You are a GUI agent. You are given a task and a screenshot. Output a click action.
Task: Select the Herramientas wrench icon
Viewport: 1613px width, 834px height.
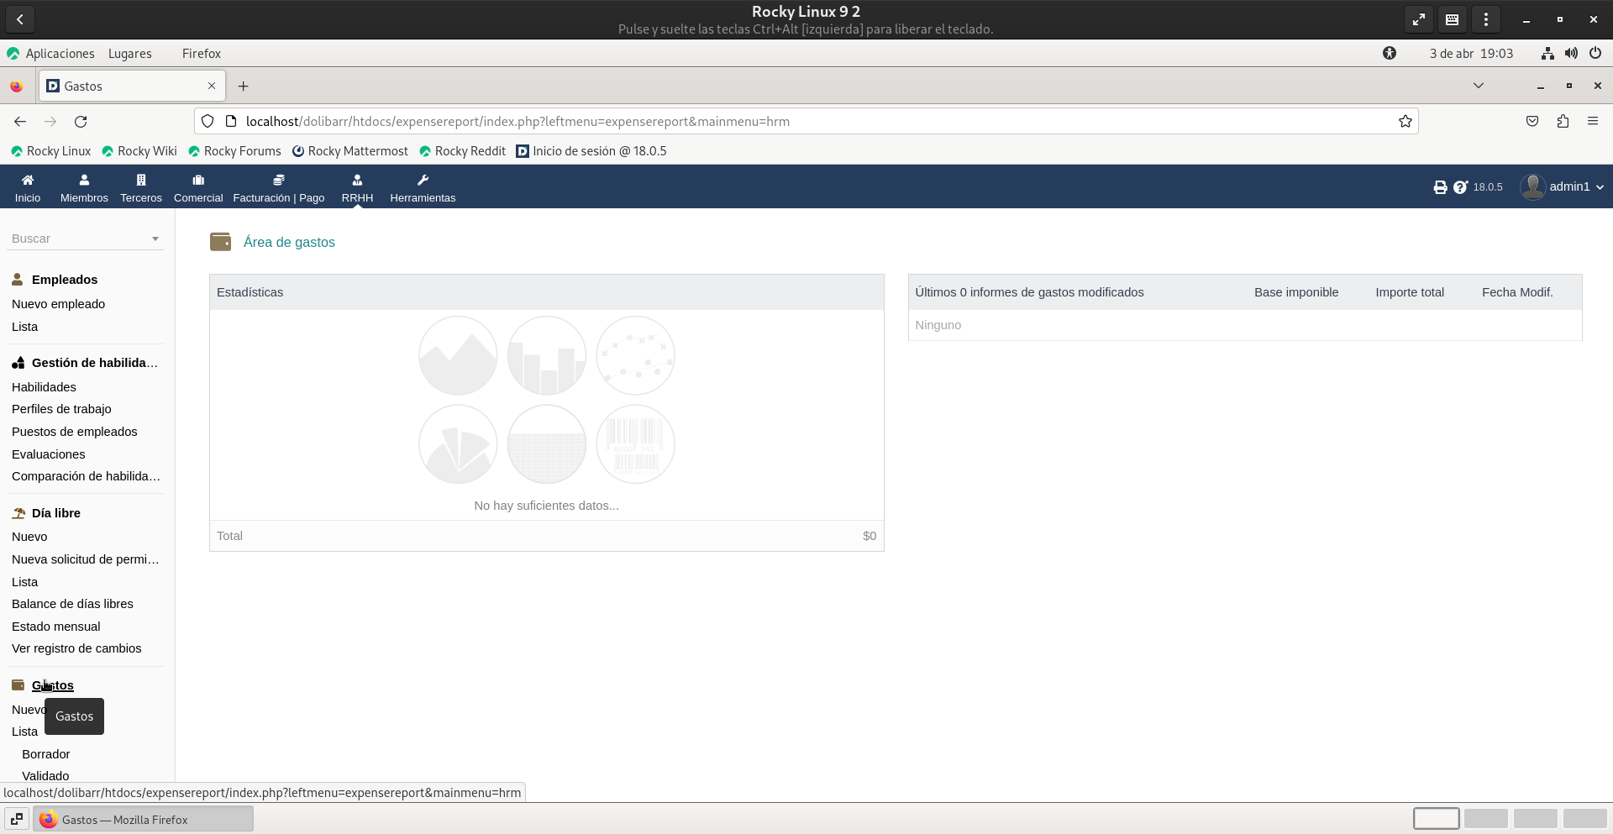pyautogui.click(x=423, y=181)
